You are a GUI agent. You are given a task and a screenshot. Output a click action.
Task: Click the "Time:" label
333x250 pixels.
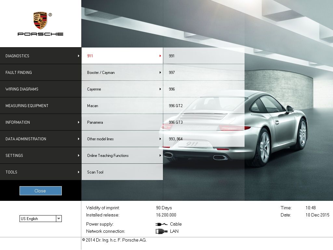click(286, 208)
